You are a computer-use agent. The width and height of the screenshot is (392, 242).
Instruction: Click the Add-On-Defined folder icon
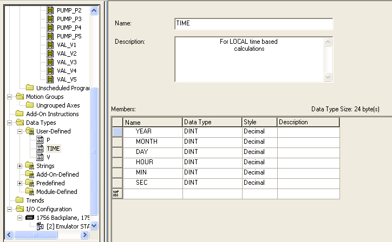[x=30, y=174]
